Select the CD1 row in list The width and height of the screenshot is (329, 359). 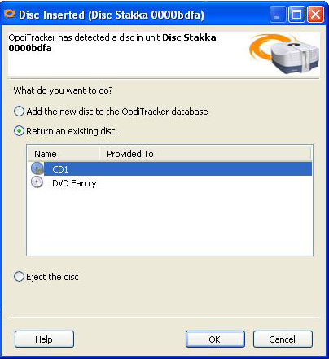[171, 169]
